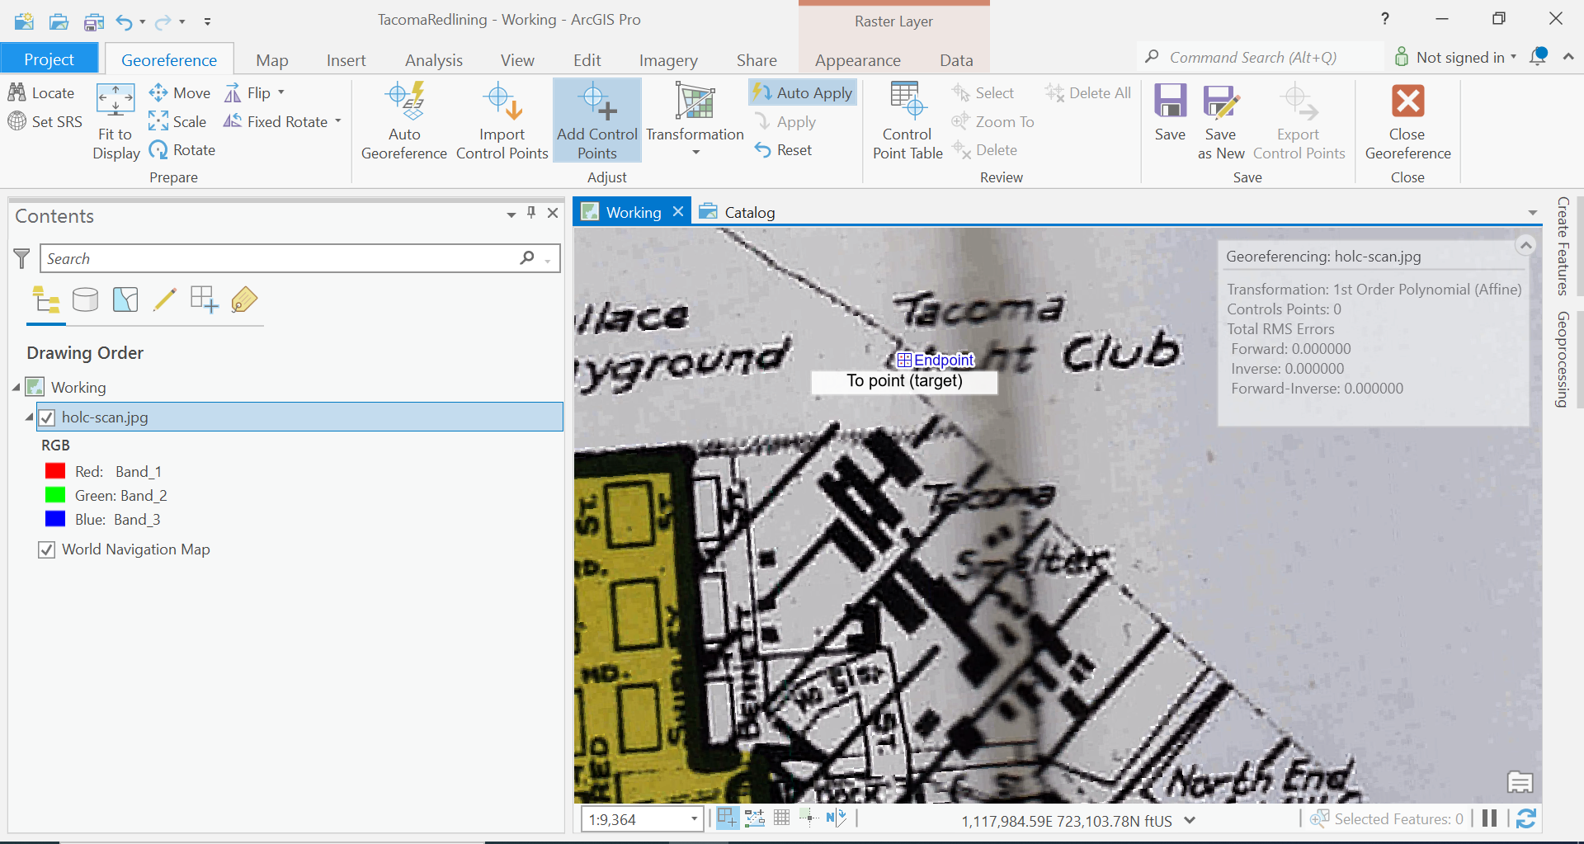Open Import Control Points
The height and width of the screenshot is (844, 1584).
[x=502, y=120]
